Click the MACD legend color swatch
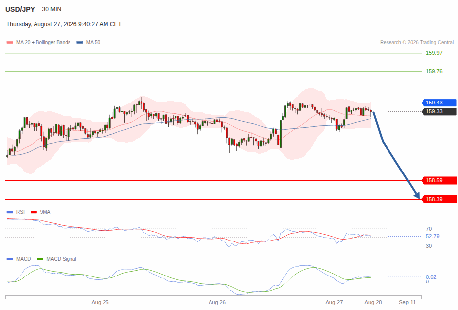Screen dimensions: 458x310 pos(10,259)
